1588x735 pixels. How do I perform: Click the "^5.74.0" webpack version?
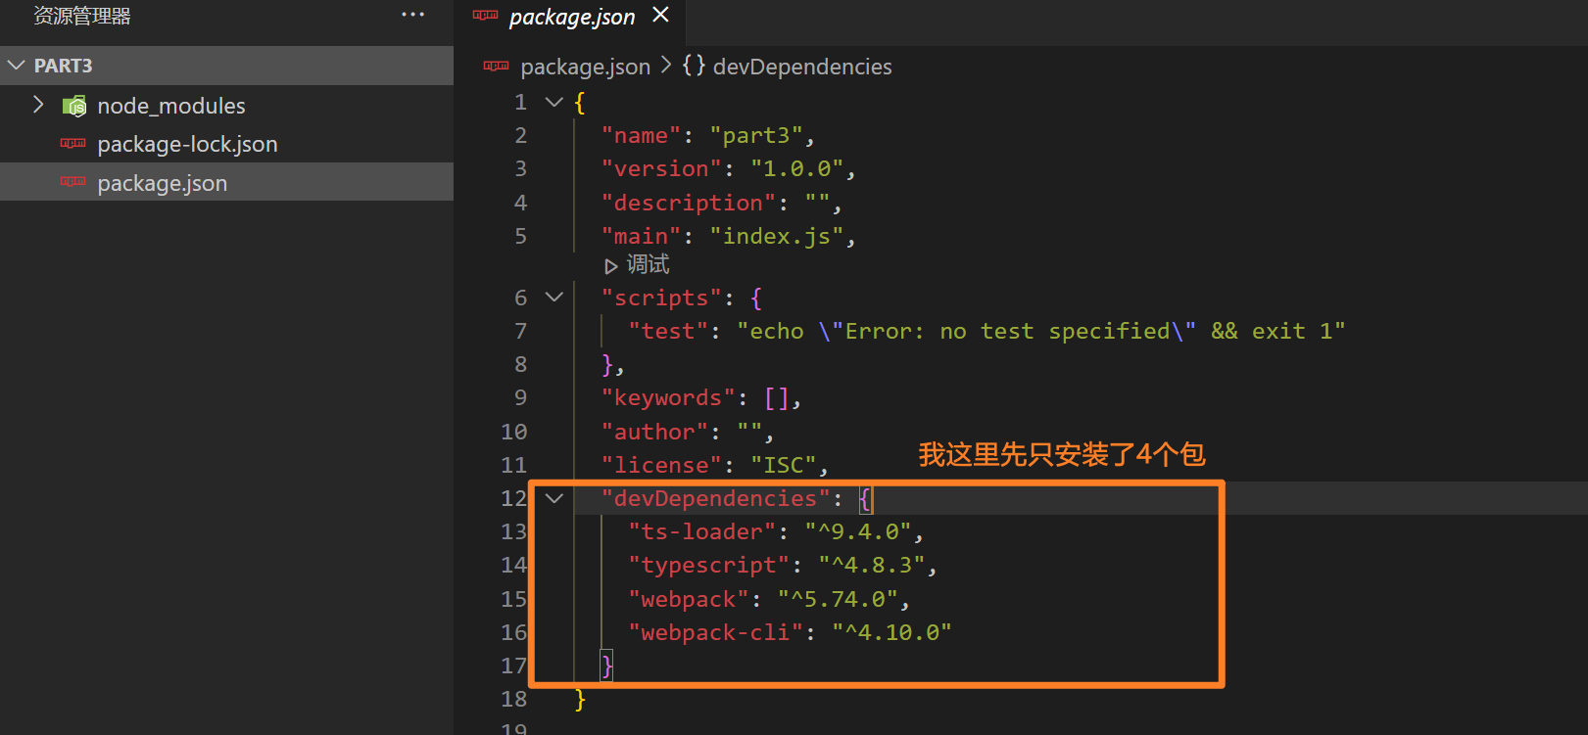tap(839, 599)
